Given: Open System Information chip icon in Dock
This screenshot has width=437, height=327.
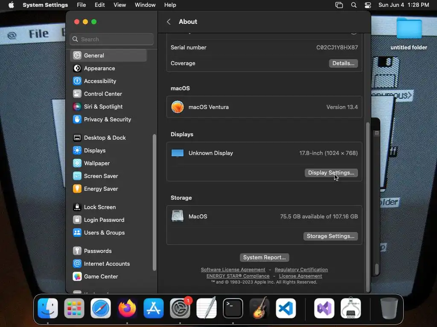Looking at the screenshot, I should click(x=351, y=308).
